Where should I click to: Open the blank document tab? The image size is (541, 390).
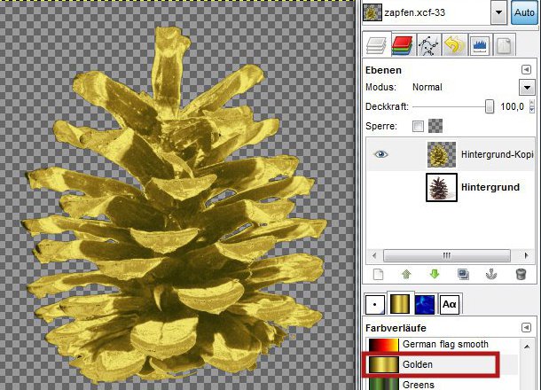[x=505, y=45]
